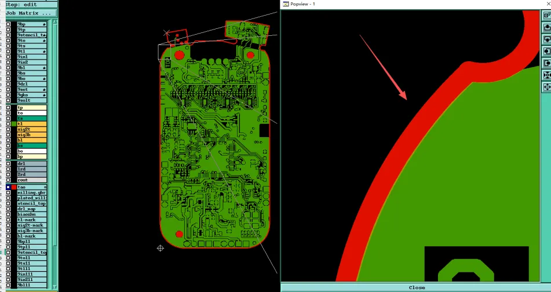Screen dimensions: 551x292
Task: Select layer name 9to11
Action: point(32,258)
